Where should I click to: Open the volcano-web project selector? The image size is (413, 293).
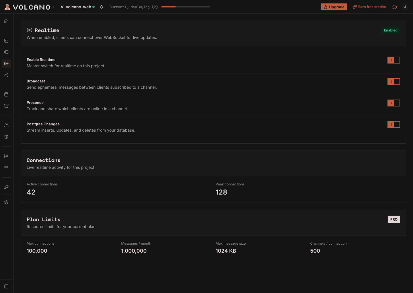pos(77,7)
